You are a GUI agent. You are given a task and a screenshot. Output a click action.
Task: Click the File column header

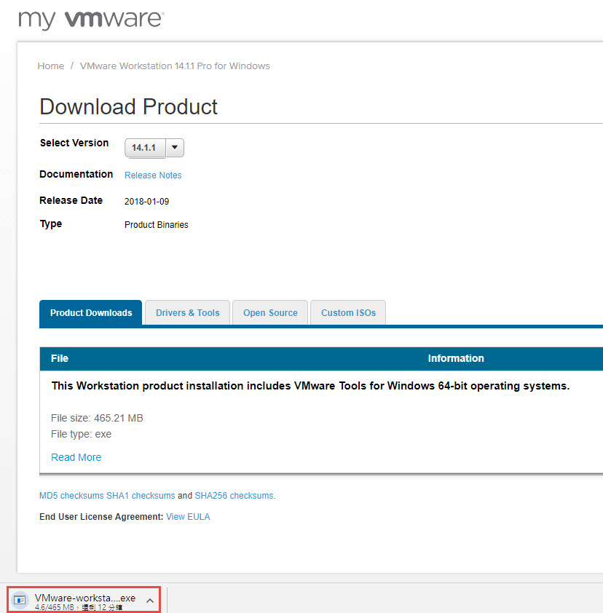[60, 358]
